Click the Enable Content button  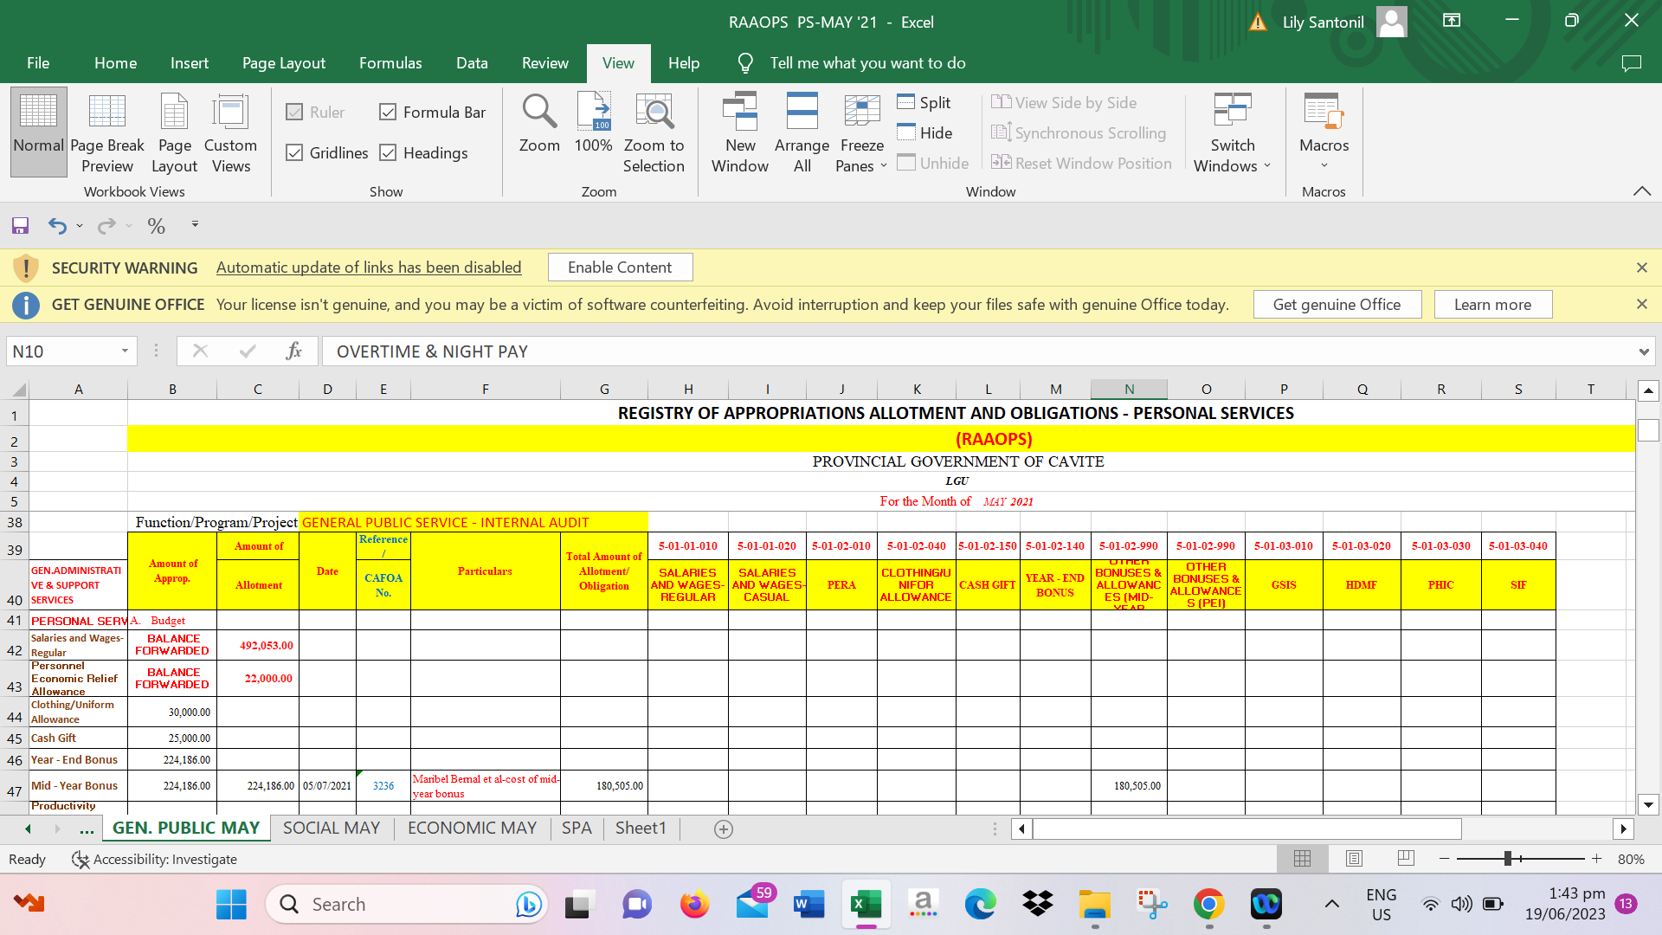(620, 268)
